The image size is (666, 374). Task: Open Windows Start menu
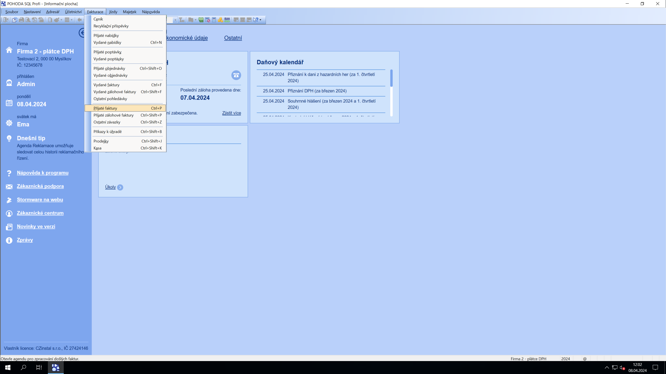(x=8, y=368)
